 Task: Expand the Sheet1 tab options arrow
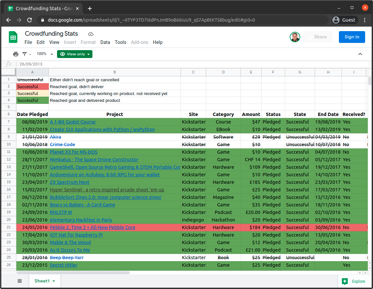pos(54,281)
